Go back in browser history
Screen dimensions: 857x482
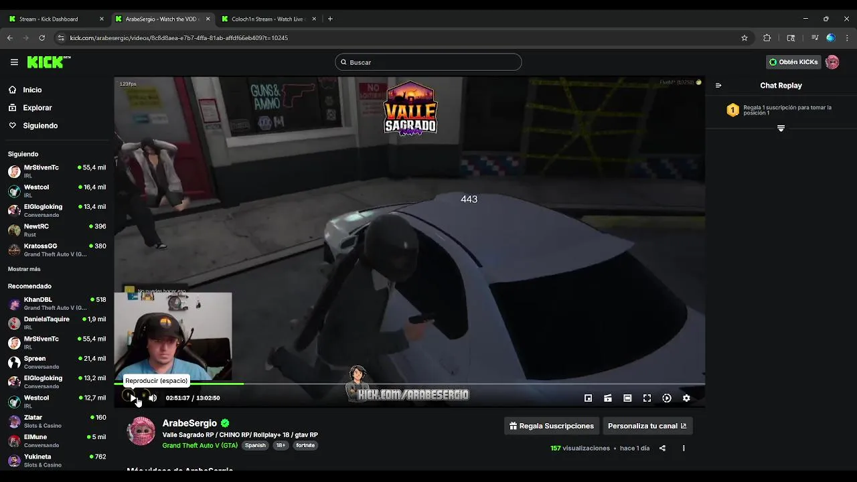pyautogui.click(x=10, y=38)
